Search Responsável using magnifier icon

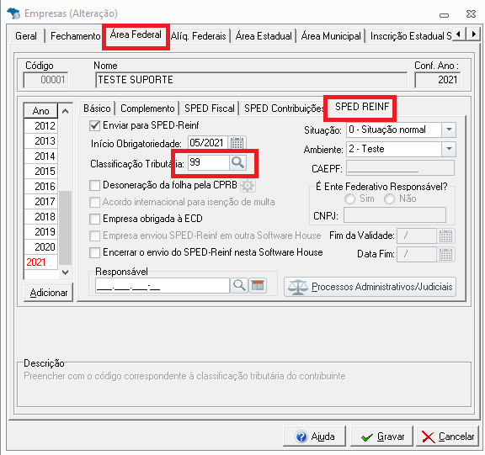pos(239,285)
